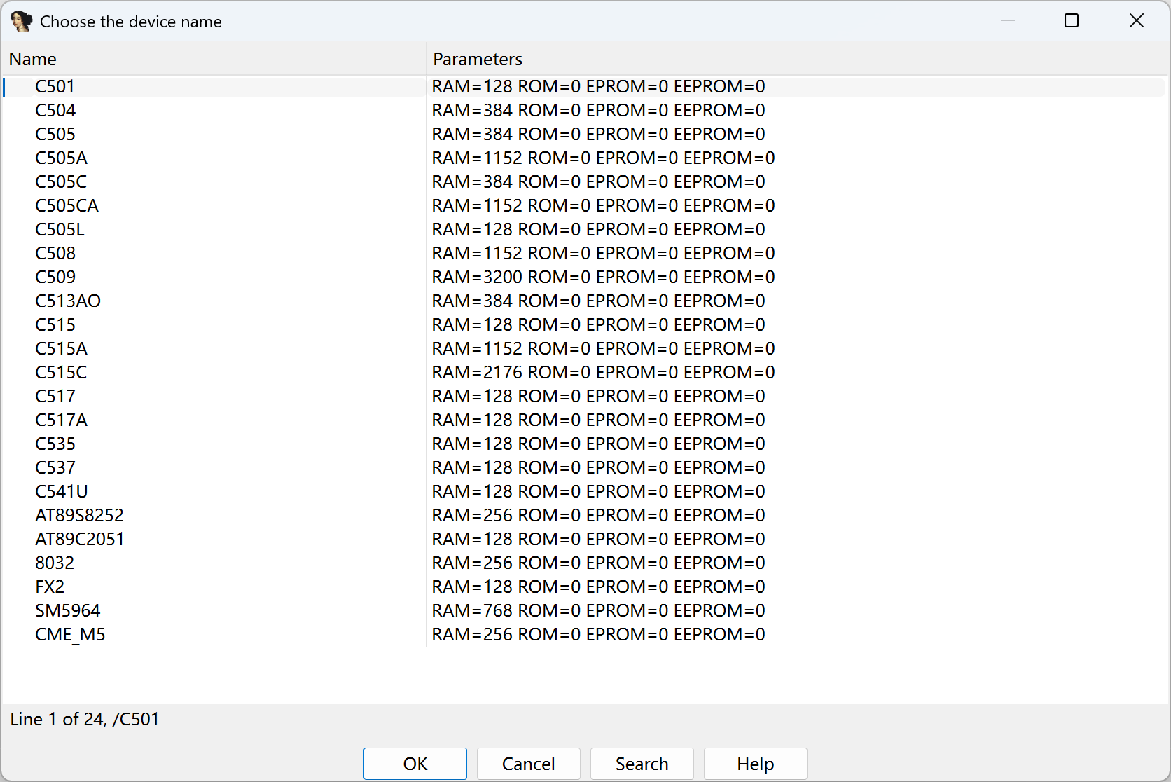Image resolution: width=1171 pixels, height=782 pixels.
Task: Sort list by the Name column header
Action: click(214, 59)
